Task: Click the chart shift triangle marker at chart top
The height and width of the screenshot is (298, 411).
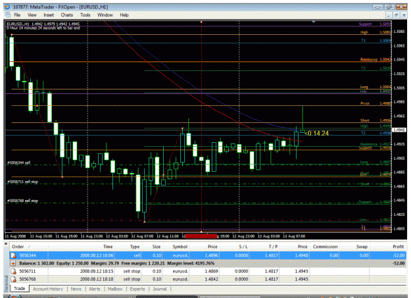Action: (313, 22)
